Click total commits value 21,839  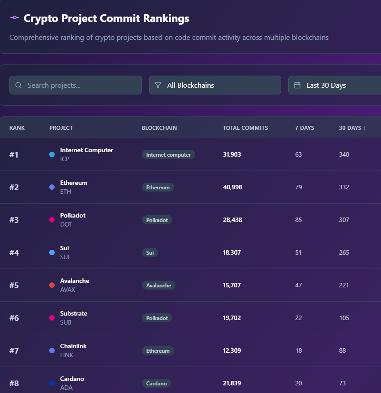[232, 383]
